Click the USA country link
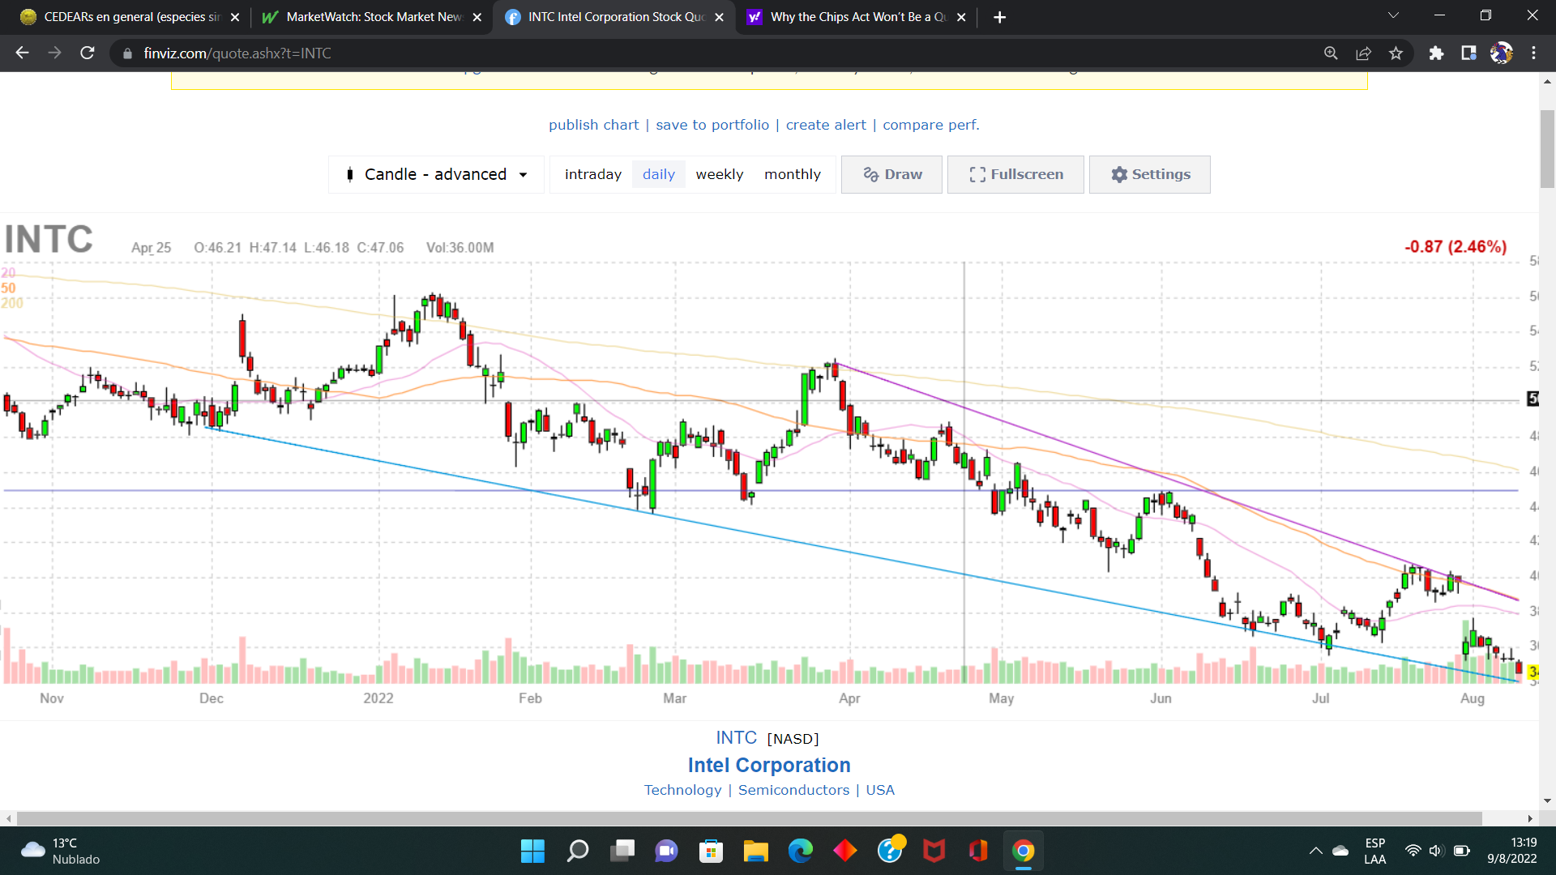1556x875 pixels. coord(880,790)
